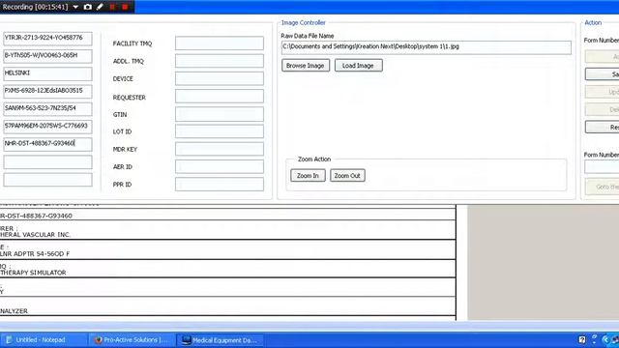The height and width of the screenshot is (348, 619).
Task: Click the MDR KEY input field
Action: pyautogui.click(x=220, y=149)
